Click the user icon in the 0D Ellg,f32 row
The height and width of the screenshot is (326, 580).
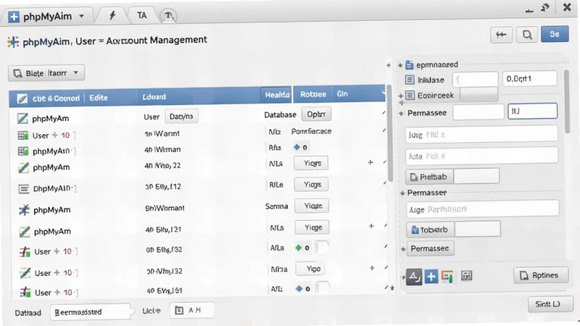(25, 252)
